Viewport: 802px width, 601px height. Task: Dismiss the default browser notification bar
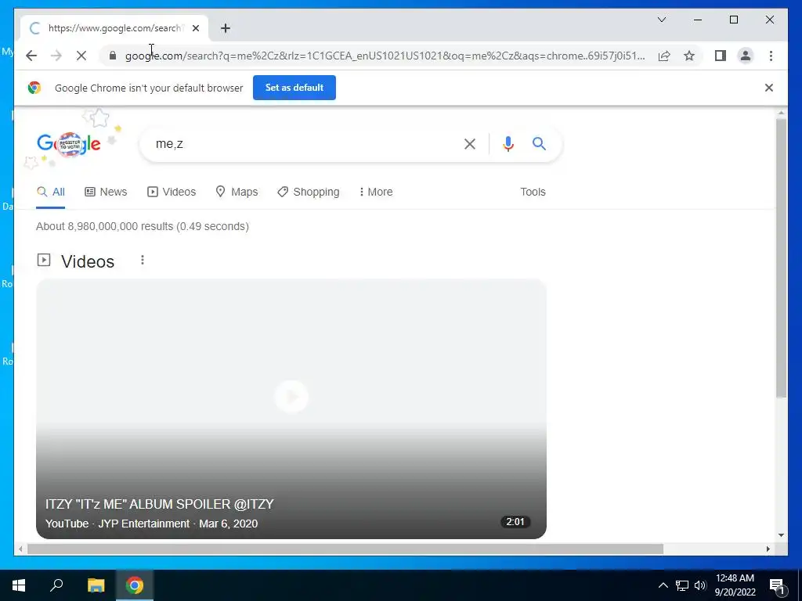769,88
